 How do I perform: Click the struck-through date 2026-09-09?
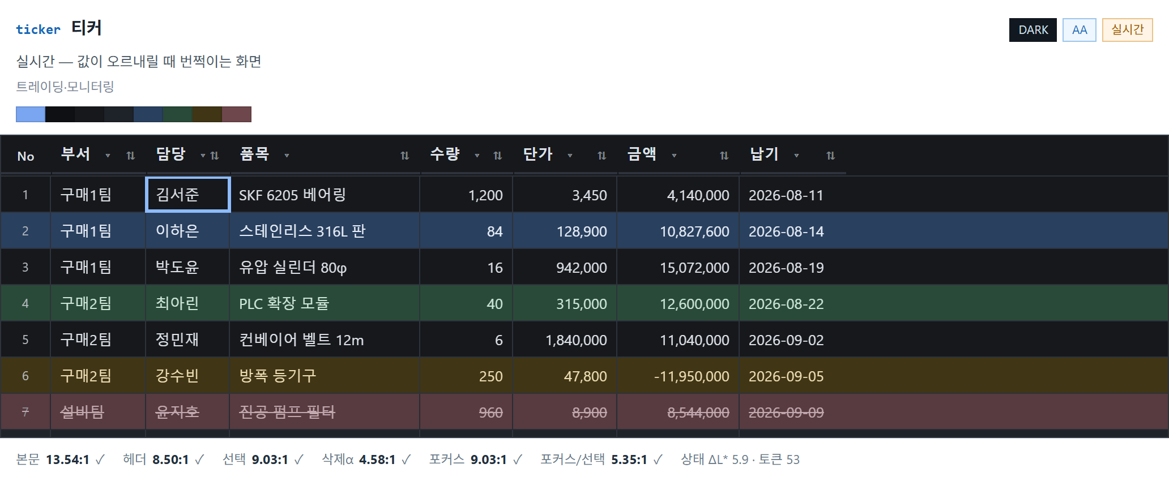pos(786,413)
